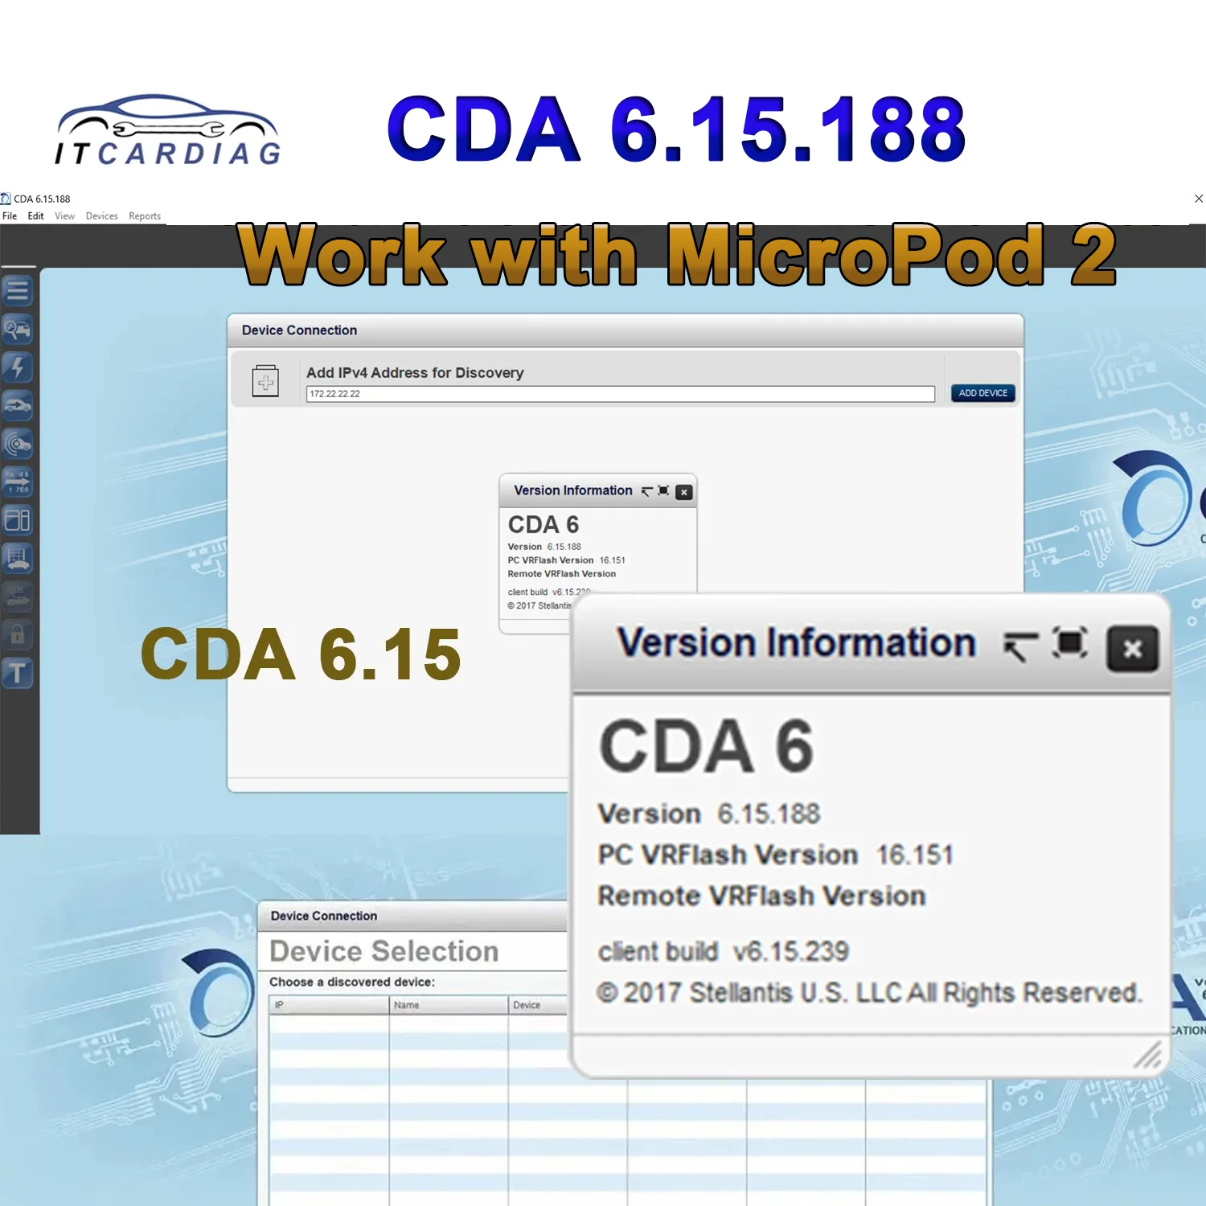
Task: Open the File menu
Action: point(10,215)
